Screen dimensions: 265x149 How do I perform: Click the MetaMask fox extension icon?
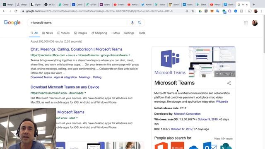coord(212,11)
